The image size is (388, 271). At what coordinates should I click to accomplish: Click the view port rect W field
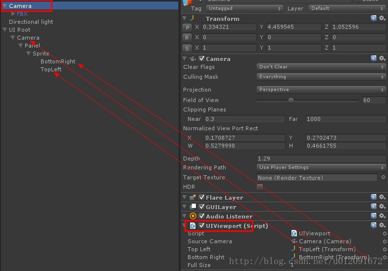pos(244,146)
